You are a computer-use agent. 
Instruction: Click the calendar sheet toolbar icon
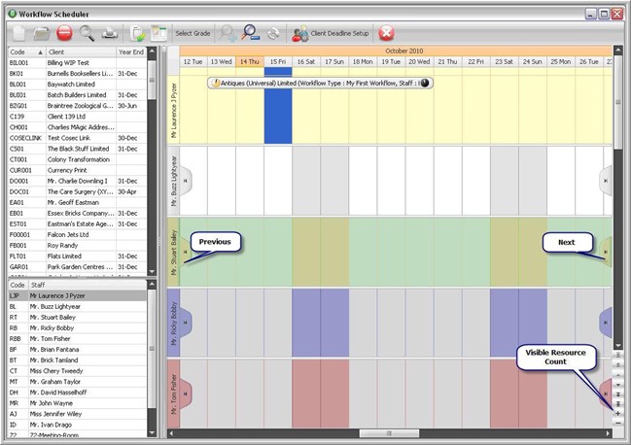(158, 33)
